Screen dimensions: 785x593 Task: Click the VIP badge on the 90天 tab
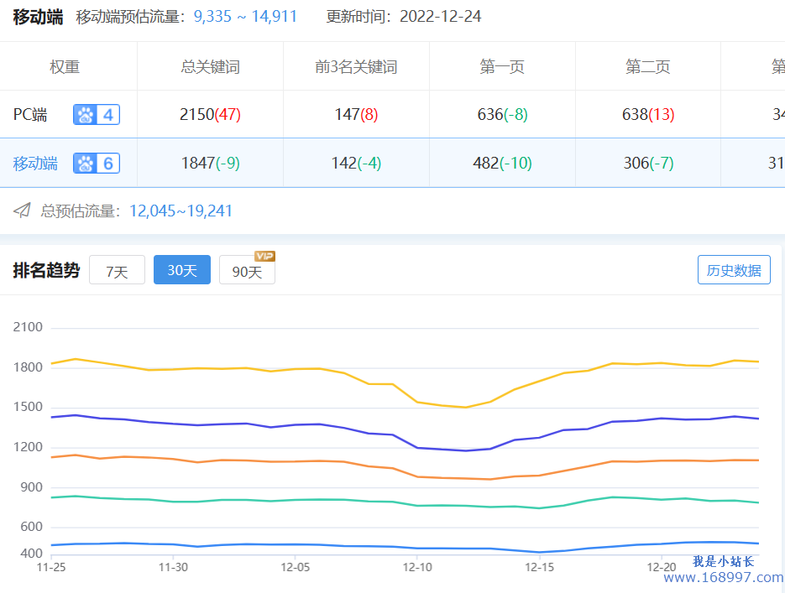[x=264, y=256]
